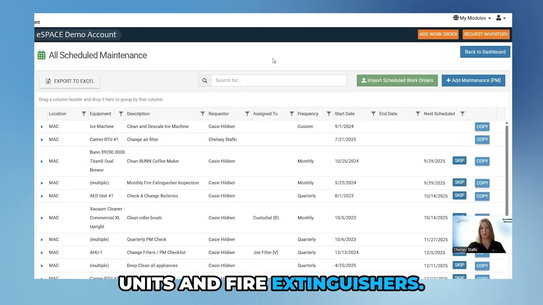Sort by Assigned To column header

tap(265, 114)
